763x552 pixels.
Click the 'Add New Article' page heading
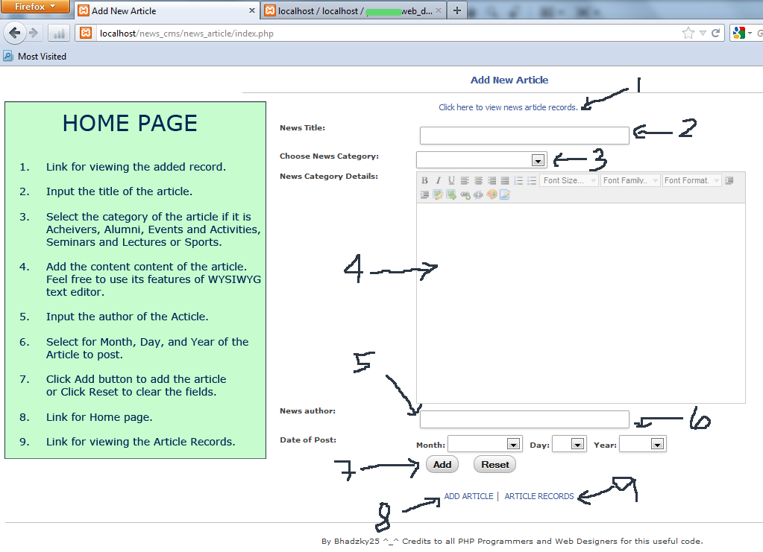click(509, 80)
